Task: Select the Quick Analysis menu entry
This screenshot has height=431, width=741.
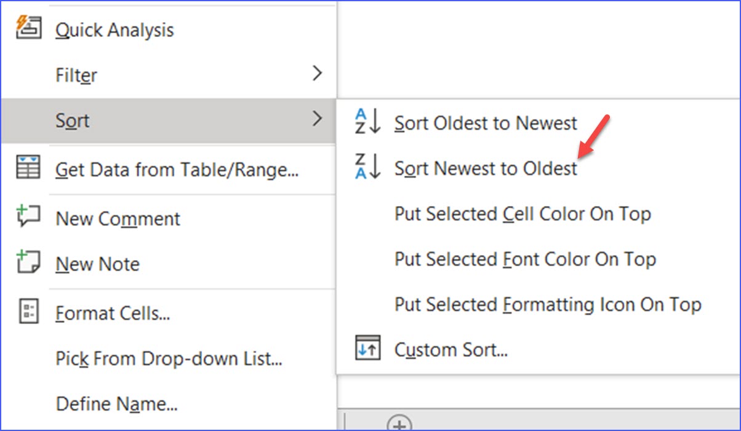Action: [114, 29]
